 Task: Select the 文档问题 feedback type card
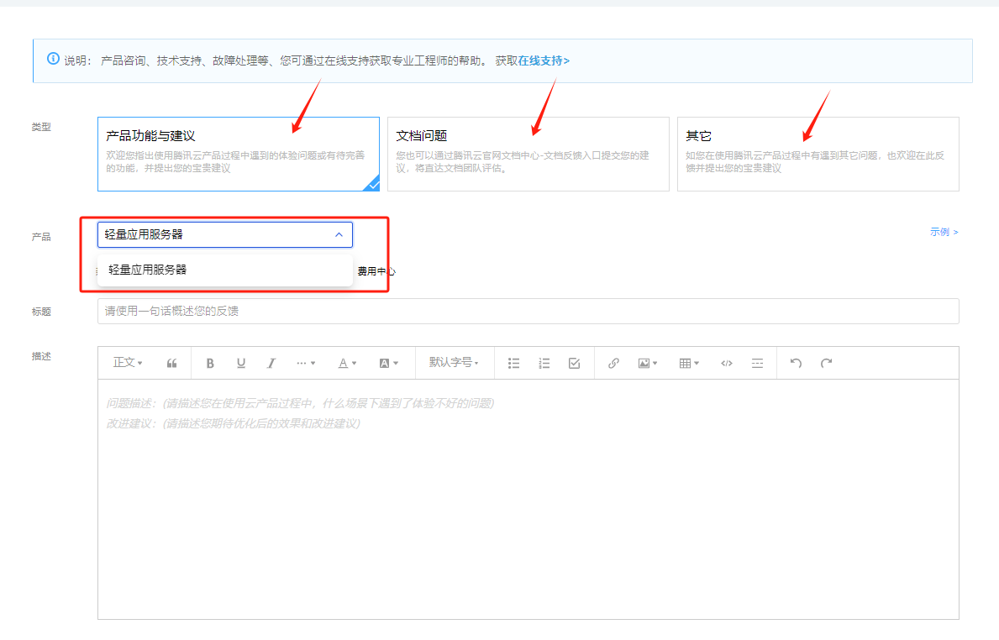[x=528, y=154]
